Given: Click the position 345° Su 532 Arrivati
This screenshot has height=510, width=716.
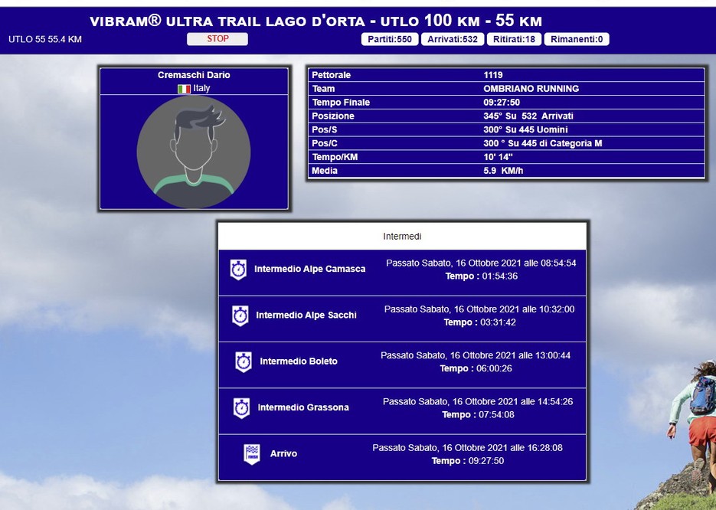Looking at the screenshot, I should [x=528, y=116].
